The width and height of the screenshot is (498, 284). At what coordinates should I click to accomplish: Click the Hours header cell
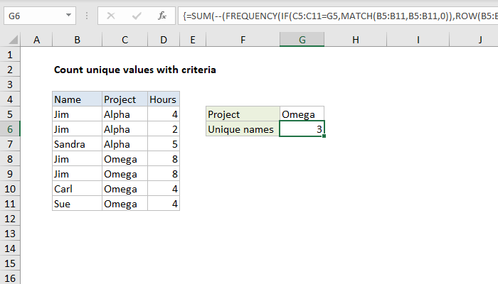point(163,99)
